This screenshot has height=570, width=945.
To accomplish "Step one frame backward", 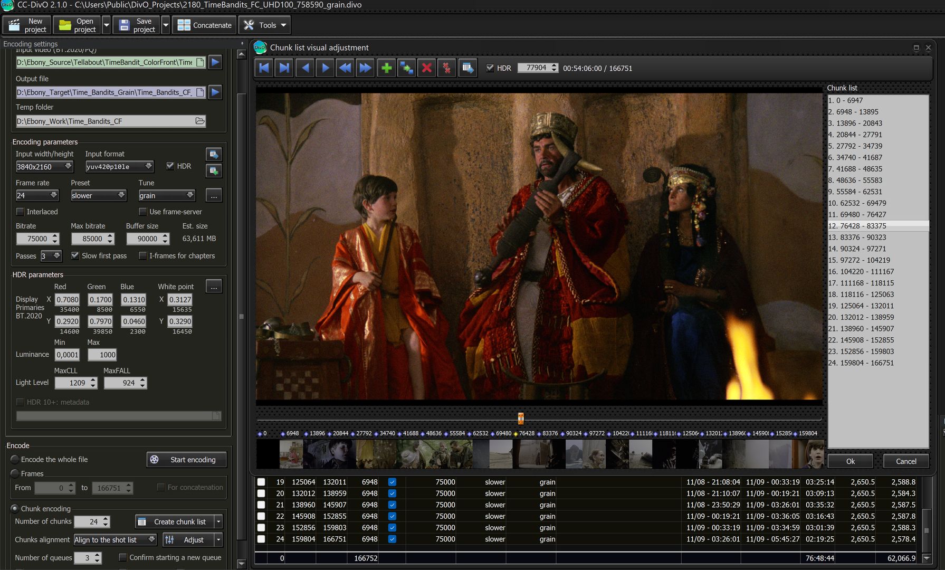I will pos(305,68).
